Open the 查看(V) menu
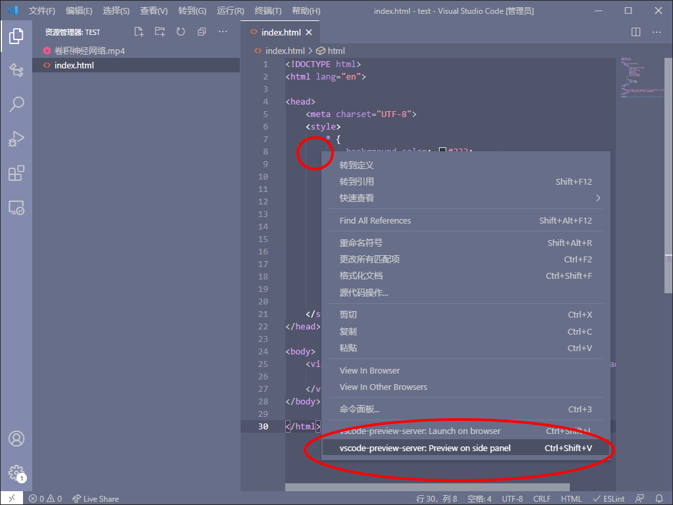Image resolution: width=673 pixels, height=505 pixels. point(154,11)
